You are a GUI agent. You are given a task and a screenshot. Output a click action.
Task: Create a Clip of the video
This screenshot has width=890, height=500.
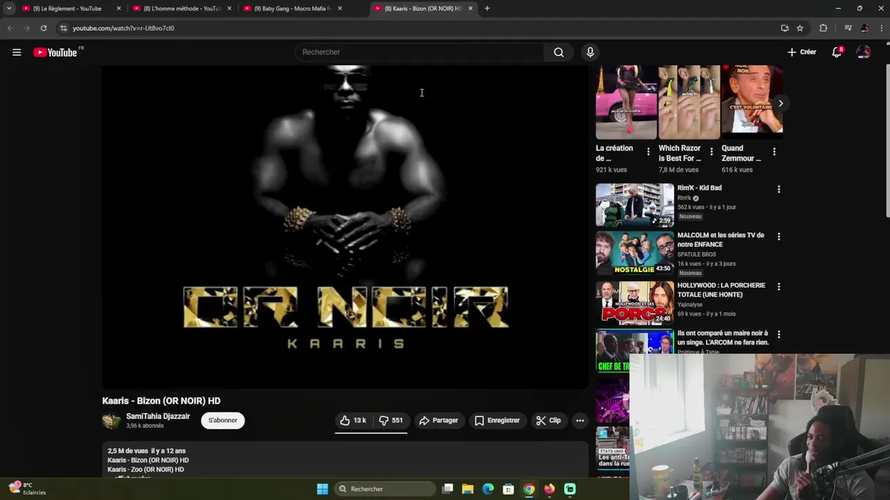click(548, 420)
